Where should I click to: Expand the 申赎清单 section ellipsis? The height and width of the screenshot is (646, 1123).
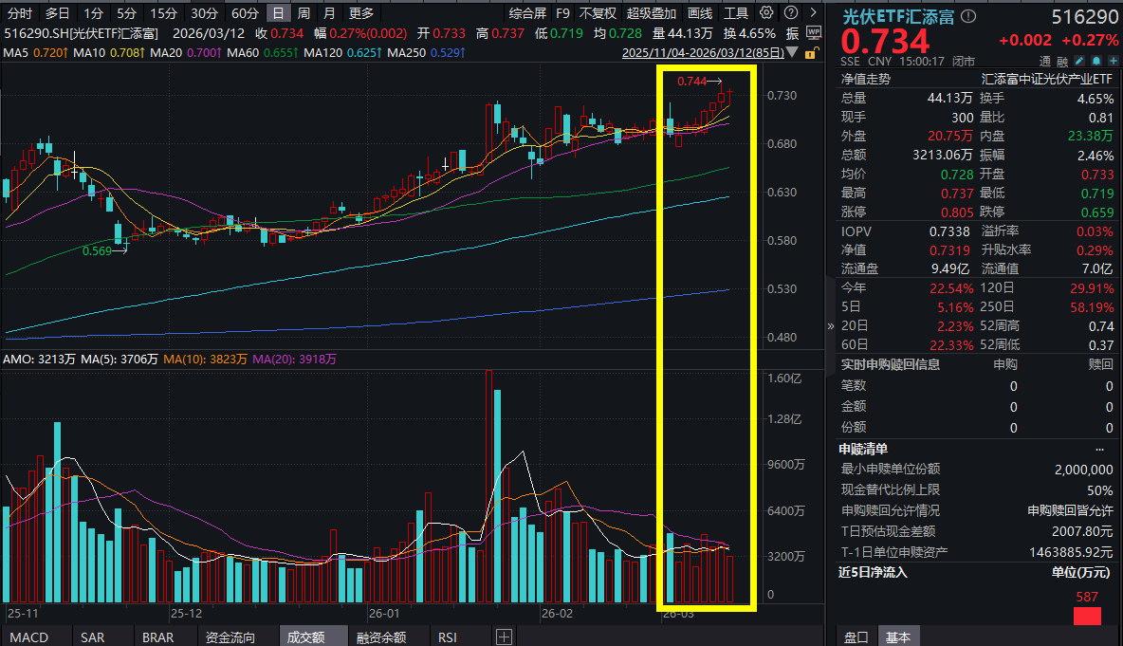[1099, 449]
